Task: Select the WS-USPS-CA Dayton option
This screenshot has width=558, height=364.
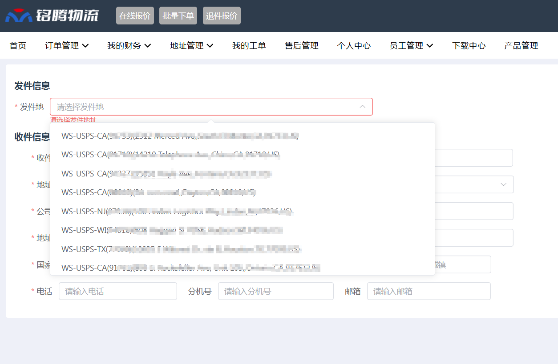Action: (x=243, y=192)
